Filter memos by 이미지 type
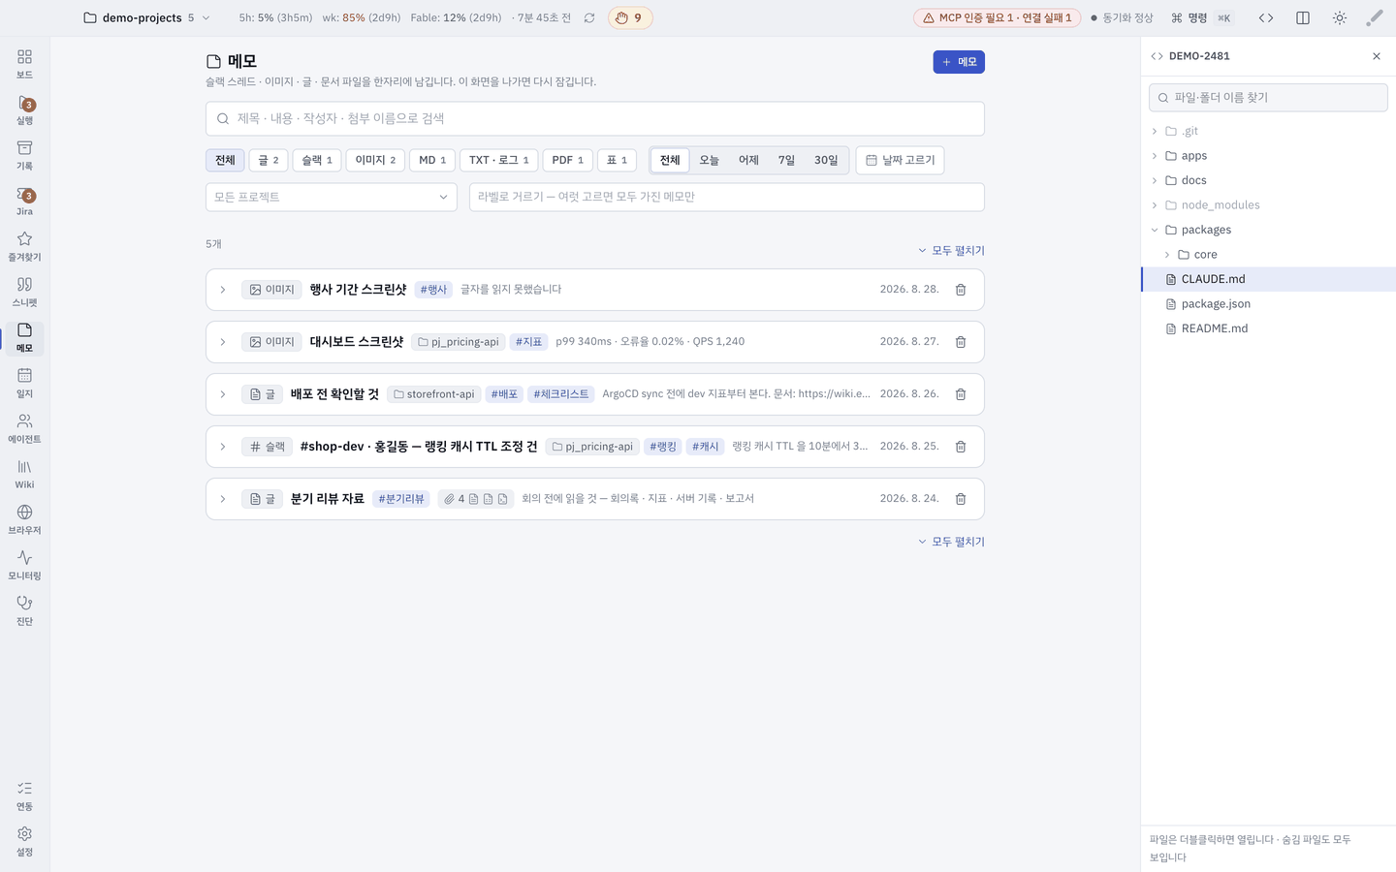The height and width of the screenshot is (872, 1396). (375, 160)
